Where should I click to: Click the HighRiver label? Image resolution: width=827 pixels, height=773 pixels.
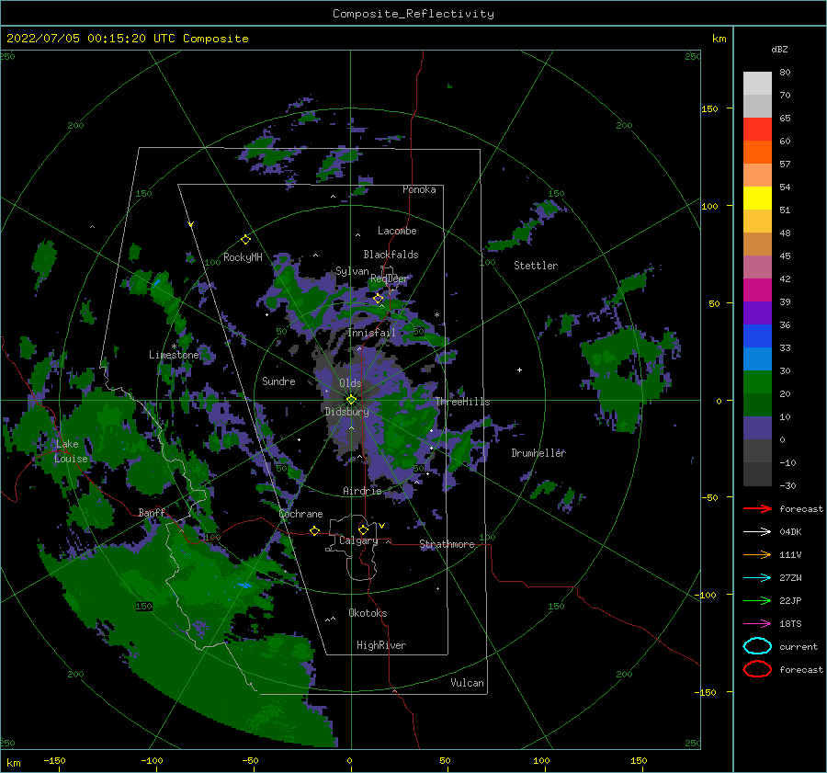[381, 645]
